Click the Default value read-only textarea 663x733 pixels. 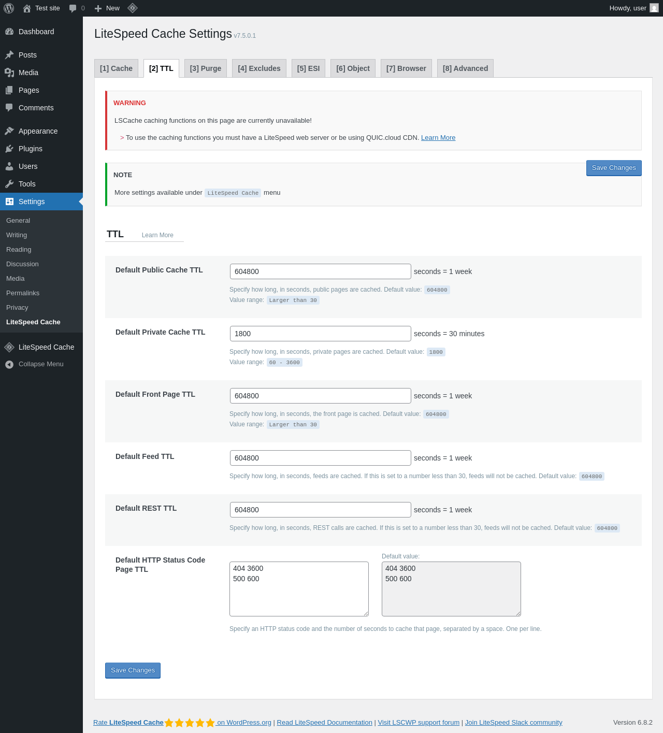point(451,589)
